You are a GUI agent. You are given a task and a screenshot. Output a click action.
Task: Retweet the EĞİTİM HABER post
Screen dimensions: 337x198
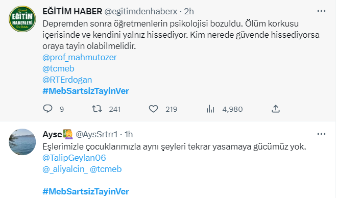pyautogui.click(x=97, y=109)
